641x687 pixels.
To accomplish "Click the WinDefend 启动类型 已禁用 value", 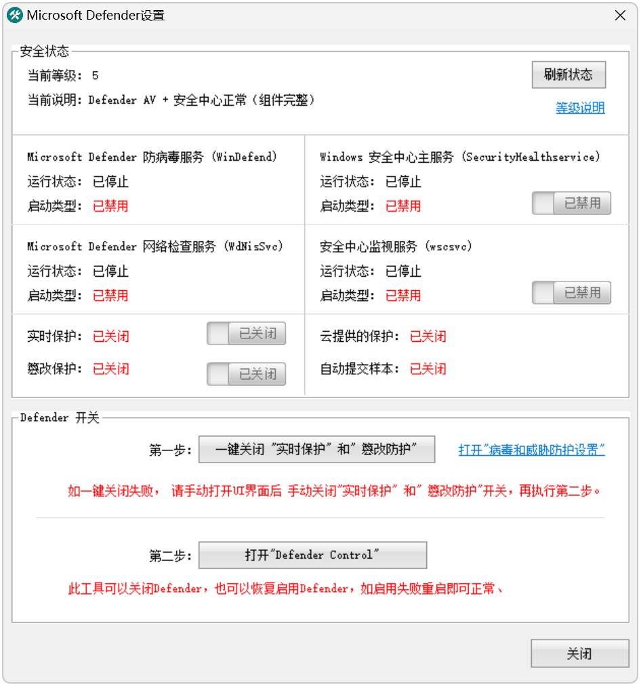I will [x=110, y=206].
